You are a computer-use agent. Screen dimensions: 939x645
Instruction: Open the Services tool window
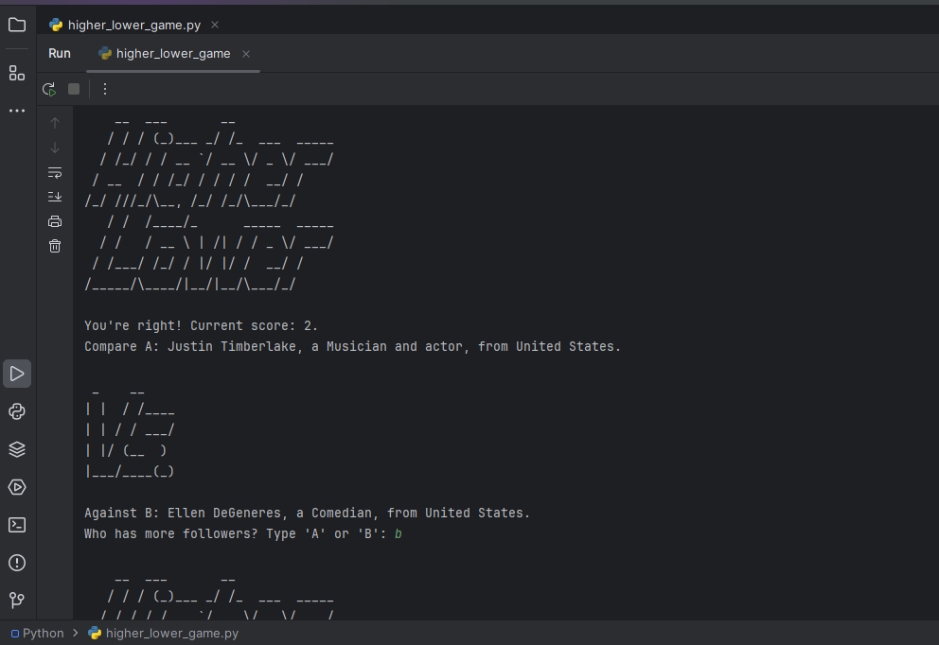17,487
